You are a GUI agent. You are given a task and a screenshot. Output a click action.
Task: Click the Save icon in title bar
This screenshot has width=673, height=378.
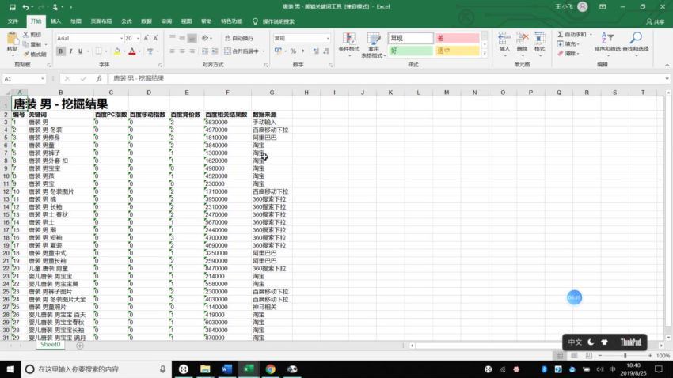pos(13,7)
